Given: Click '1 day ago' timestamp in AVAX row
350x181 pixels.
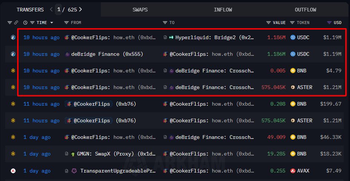Looking at the screenshot, I should pos(37,171).
